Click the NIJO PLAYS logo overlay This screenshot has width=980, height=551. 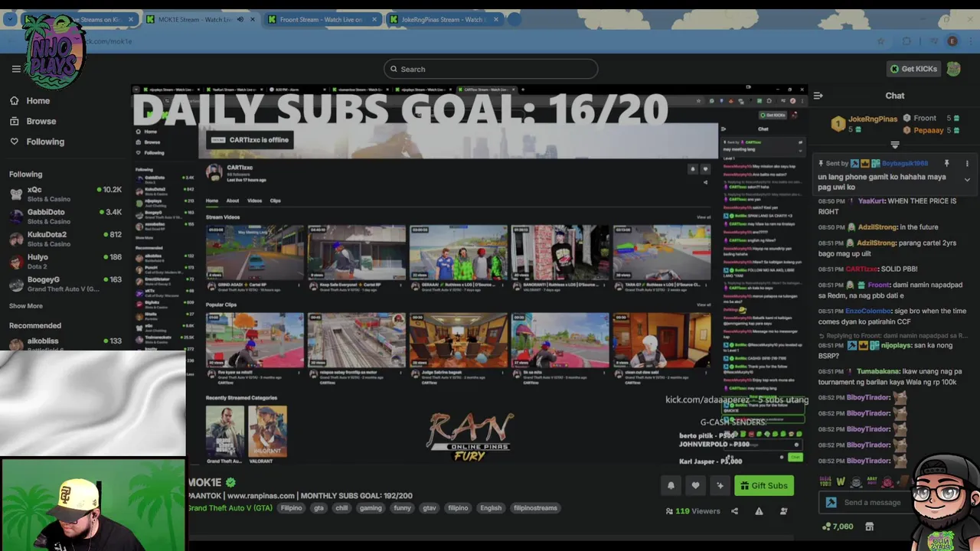coord(54,52)
